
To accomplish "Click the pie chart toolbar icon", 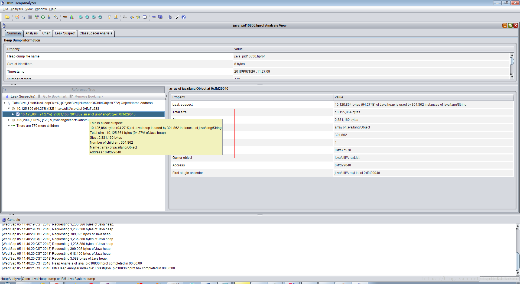I will click(x=17, y=17).
